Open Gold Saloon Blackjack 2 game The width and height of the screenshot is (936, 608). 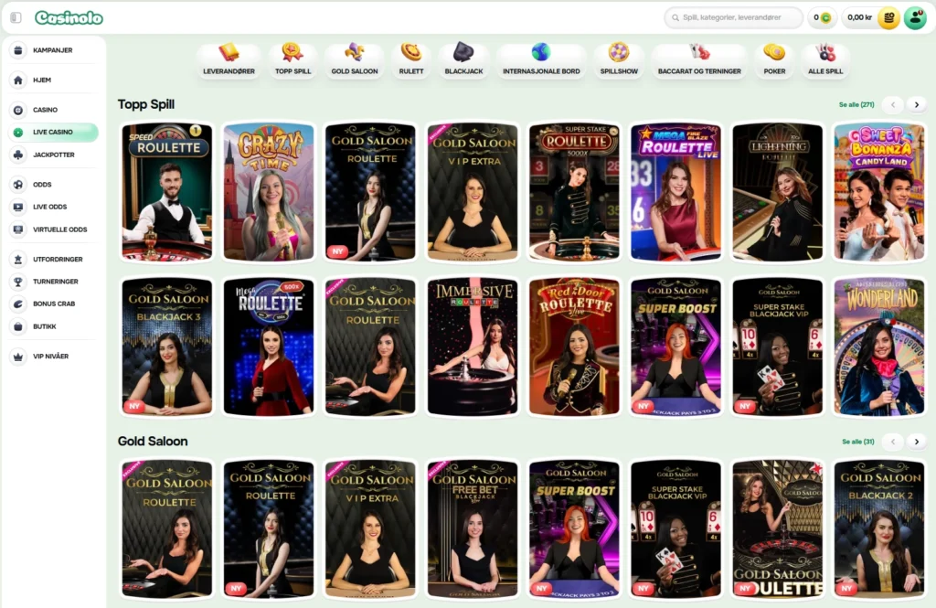pos(879,529)
